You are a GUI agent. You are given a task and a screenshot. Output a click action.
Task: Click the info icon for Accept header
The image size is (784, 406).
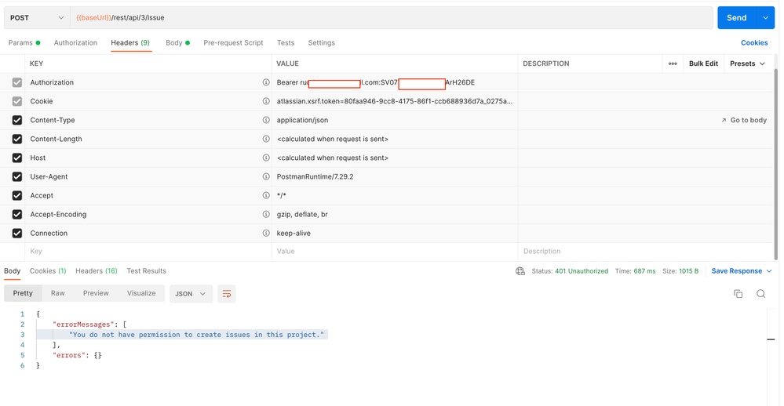[266, 196]
